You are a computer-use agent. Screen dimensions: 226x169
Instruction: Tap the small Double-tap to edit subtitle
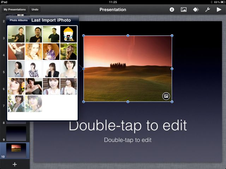point(128,140)
